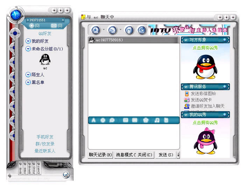246x187 pixels.
Task: Click the phone-shaped icon at toolbar end
Action: tap(166, 120)
